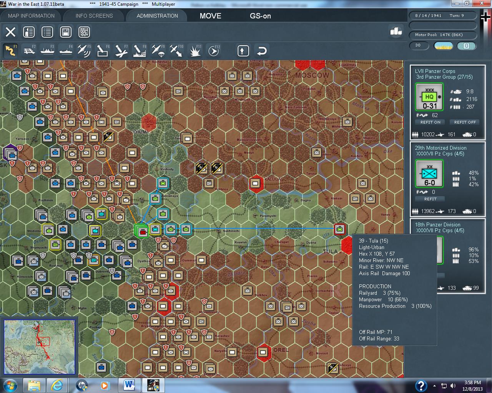Select the green-highlighted selected HQ stack
This screenshot has height=393, width=492.
pos(142,231)
